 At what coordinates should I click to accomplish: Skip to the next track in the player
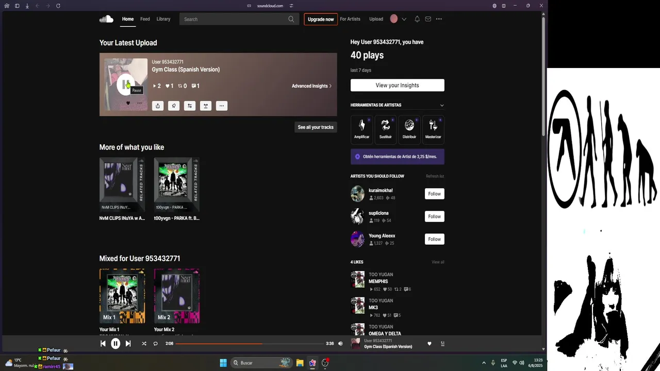(x=128, y=344)
